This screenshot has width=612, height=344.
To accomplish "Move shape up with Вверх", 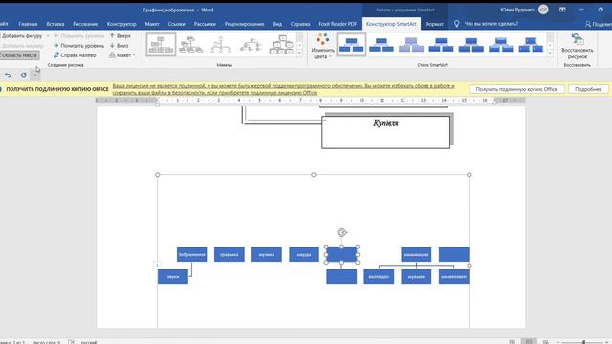I will [120, 36].
